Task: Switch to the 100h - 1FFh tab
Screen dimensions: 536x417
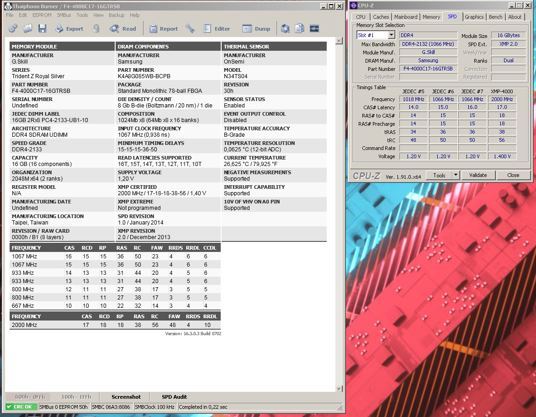Action: [76, 397]
